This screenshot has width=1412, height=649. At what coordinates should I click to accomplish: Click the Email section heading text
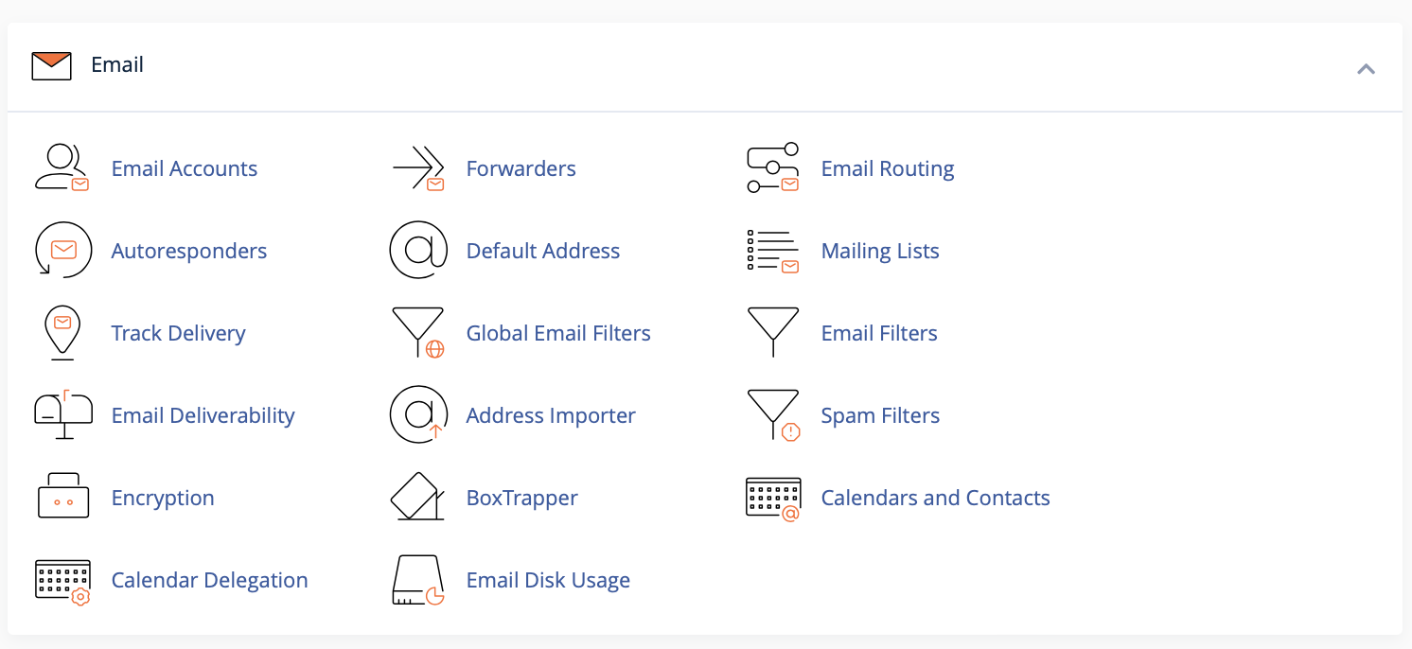(x=117, y=64)
